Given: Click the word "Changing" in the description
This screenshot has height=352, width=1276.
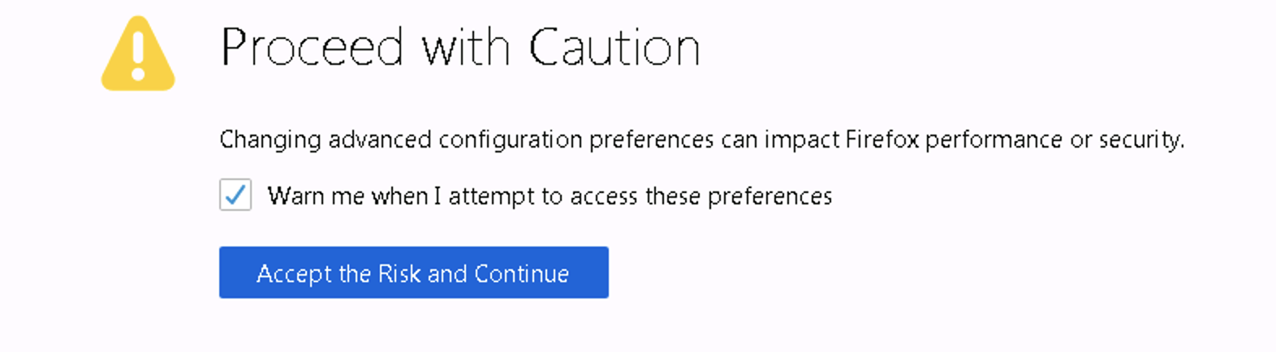Looking at the screenshot, I should tap(270, 140).
